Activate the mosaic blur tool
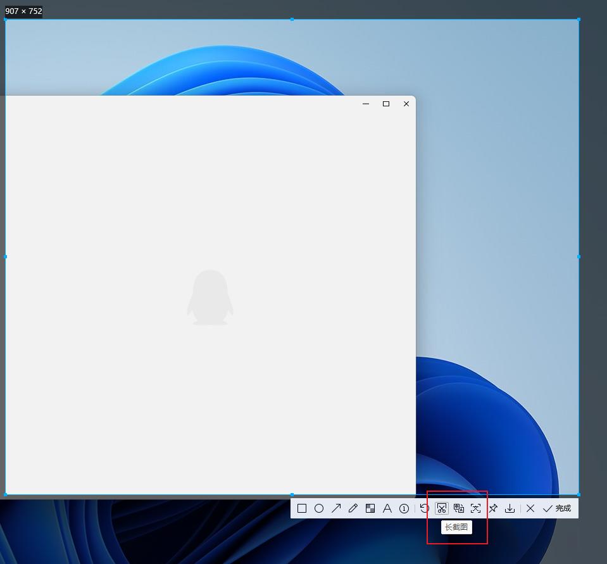The height and width of the screenshot is (564, 607). tap(370, 508)
